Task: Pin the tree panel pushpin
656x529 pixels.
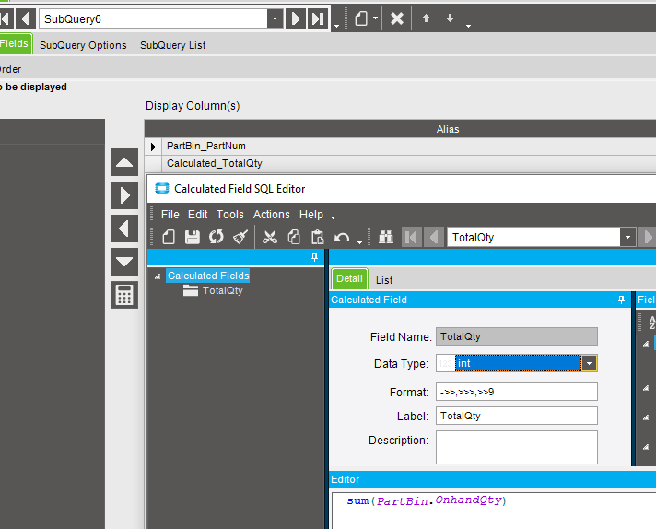Action: (x=314, y=257)
